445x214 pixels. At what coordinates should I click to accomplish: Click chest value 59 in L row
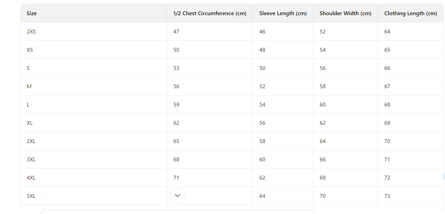[x=176, y=105]
